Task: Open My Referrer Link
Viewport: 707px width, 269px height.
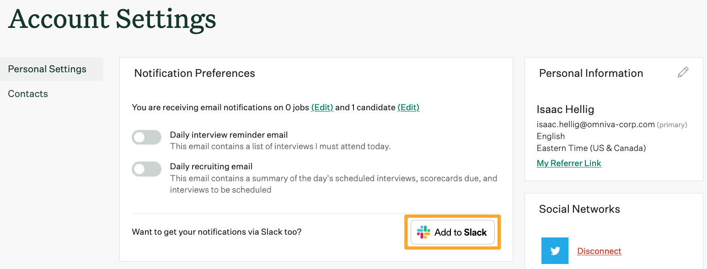Action: coord(569,163)
